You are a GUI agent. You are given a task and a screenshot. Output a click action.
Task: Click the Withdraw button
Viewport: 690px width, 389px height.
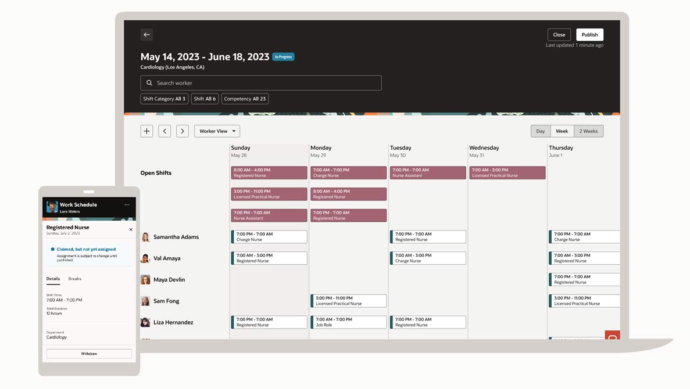tap(89, 354)
